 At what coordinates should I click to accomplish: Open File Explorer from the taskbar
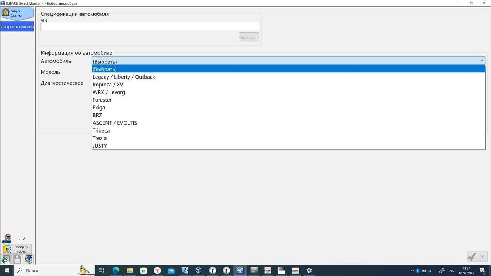point(130,270)
